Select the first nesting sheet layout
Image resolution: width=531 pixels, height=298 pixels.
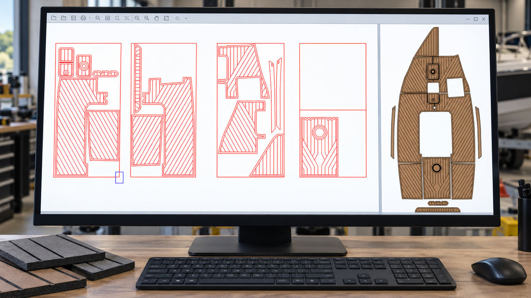tap(88, 110)
